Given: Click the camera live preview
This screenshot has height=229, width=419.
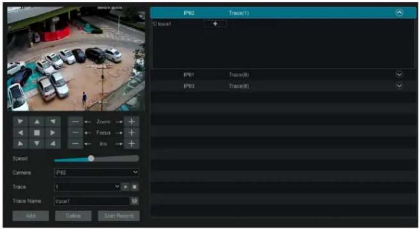Looking at the screenshot, I should tap(76, 59).
